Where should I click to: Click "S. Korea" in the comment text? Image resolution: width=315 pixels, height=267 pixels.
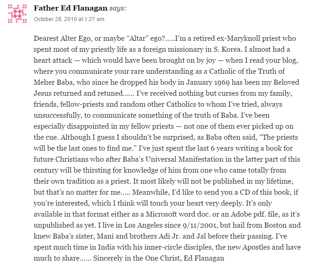click(x=227, y=49)
